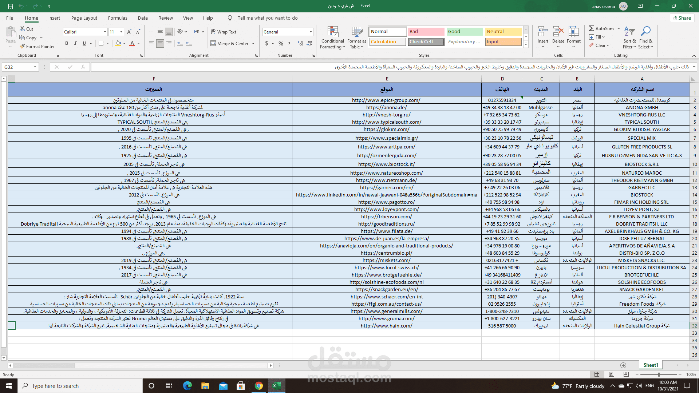
Task: Toggle Wrap Text for the cell
Action: tap(224, 32)
